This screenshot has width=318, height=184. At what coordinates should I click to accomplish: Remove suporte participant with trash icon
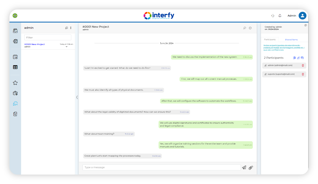[x=303, y=74]
